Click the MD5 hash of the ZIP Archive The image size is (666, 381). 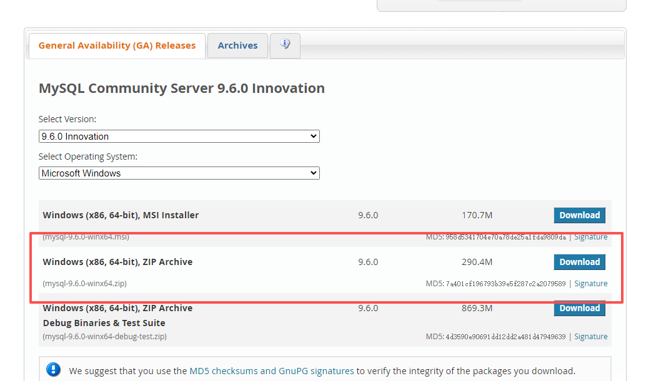coord(505,284)
